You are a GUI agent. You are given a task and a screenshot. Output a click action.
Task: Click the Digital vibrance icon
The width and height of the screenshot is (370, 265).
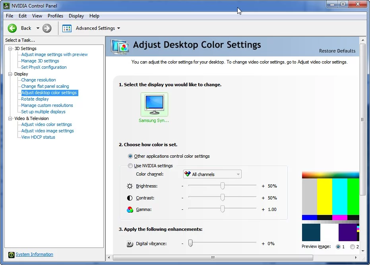pos(130,244)
